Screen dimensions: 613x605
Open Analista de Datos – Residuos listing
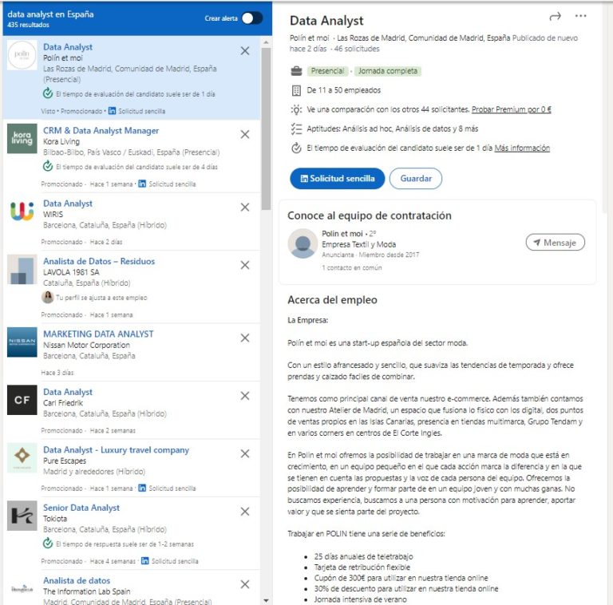pos(99,261)
